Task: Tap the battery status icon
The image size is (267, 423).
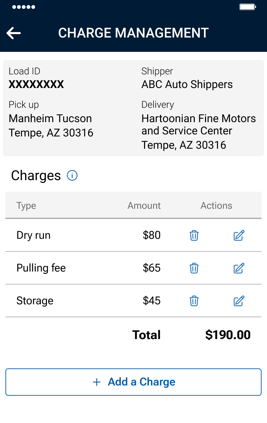Action: 248,7
